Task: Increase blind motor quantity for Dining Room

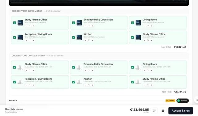Action: pos(151,26)
